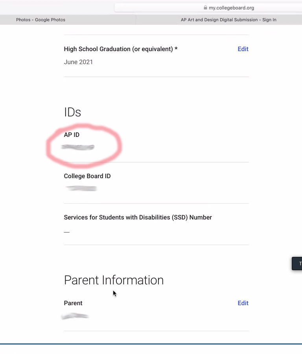Select the blurred AP ID value
The height and width of the screenshot is (354, 302).
click(x=78, y=147)
